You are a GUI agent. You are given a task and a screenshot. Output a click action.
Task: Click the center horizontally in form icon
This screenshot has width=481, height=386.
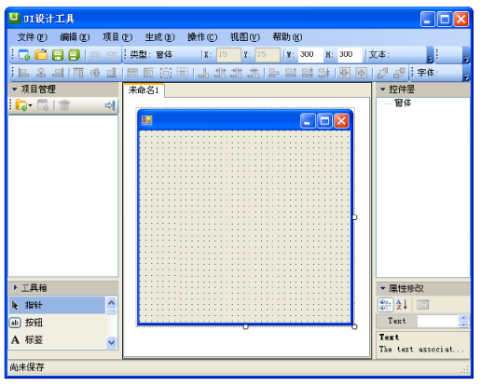[344, 73]
